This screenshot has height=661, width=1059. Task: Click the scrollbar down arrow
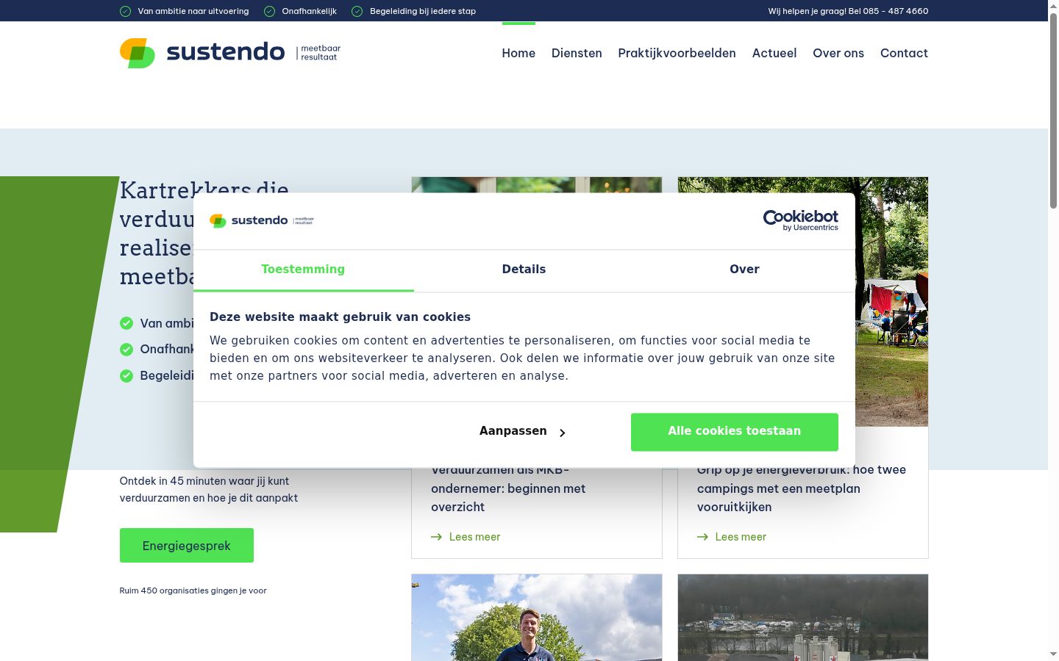[1053, 654]
